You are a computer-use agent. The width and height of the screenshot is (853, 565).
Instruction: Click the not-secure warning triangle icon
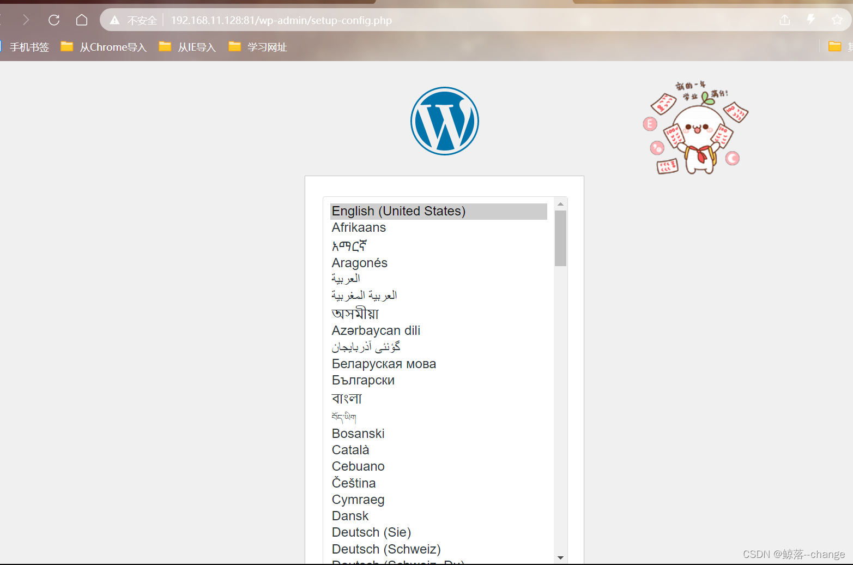point(114,20)
